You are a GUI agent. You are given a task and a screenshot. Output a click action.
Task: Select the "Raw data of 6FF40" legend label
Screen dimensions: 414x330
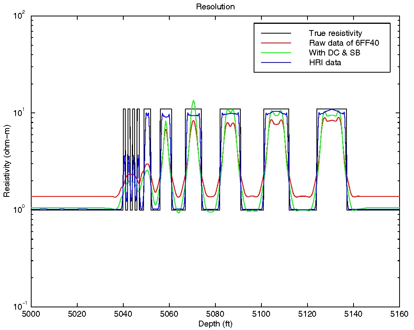[x=344, y=43]
